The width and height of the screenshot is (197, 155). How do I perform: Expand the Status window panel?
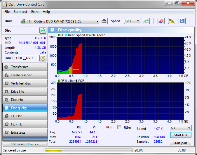click(x=25, y=144)
